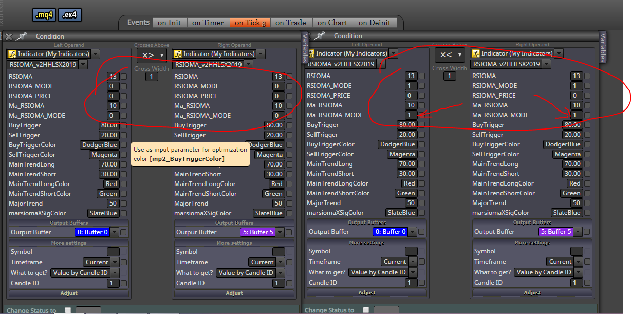631x314 pixels.
Task: Click Adjust in Crosses Above Right Operand
Action: (234, 293)
